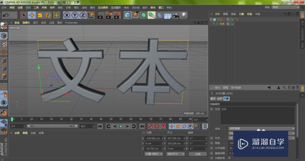Screen dimensions: 305x161
Task: Click the Undo arrow icon
Action: pos(5,15)
